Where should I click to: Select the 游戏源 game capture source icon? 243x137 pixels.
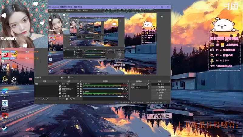(x=60, y=91)
